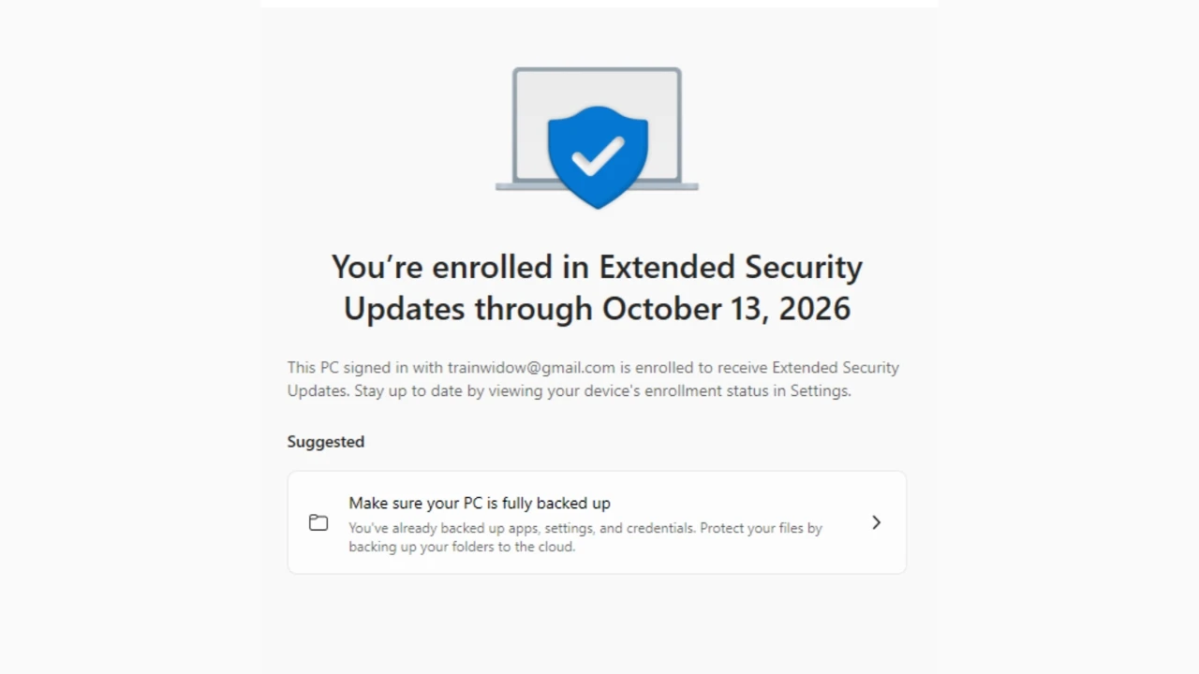The height and width of the screenshot is (674, 1199).
Task: Click the "October 13, 2026" date in heading
Action: click(x=726, y=308)
